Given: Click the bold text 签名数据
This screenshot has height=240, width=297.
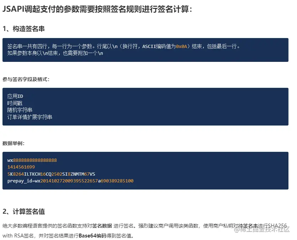Looking at the screenshot, I should click(x=102, y=226).
